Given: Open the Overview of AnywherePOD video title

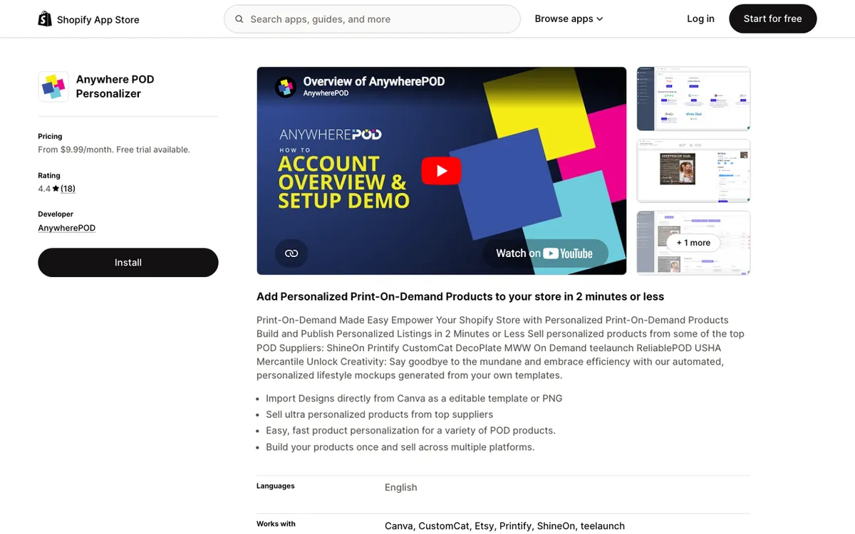Looking at the screenshot, I should pyautogui.click(x=374, y=81).
